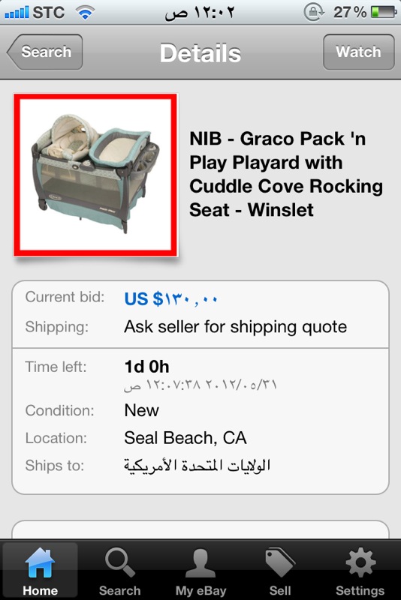Select the Current bid price
The image size is (401, 600).
pos(171,298)
